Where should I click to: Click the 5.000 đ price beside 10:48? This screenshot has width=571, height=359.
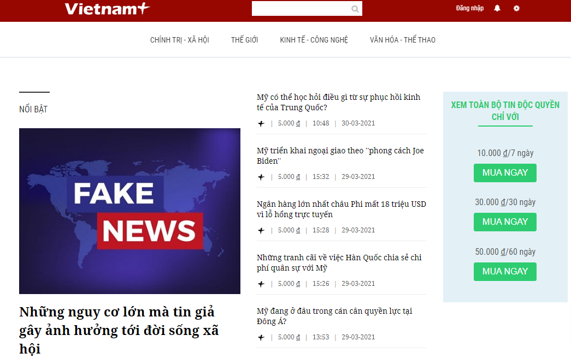(289, 123)
